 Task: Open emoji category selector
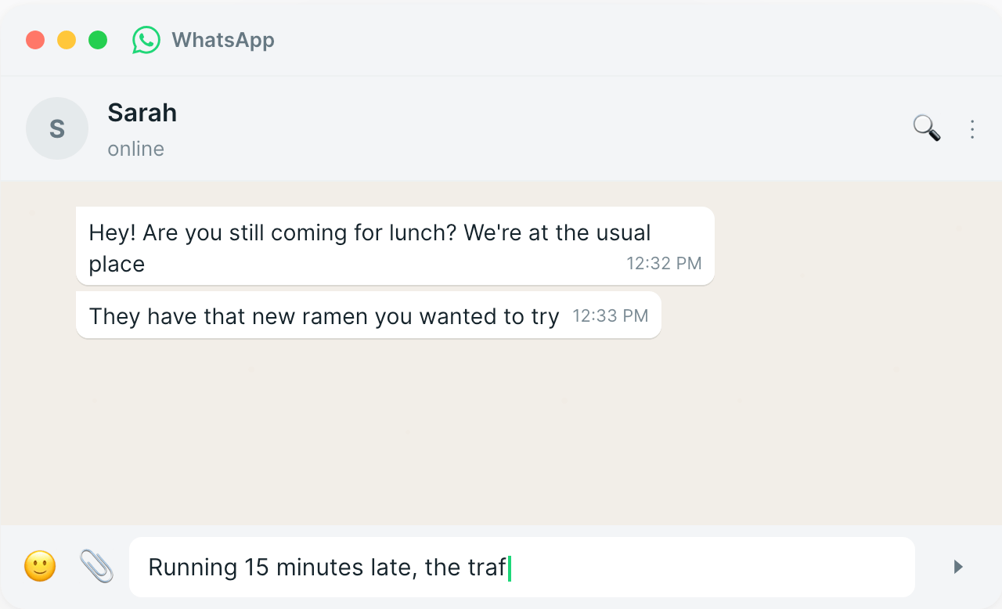(40, 567)
